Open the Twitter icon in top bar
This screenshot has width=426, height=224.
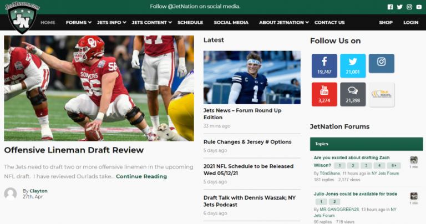(x=399, y=7)
